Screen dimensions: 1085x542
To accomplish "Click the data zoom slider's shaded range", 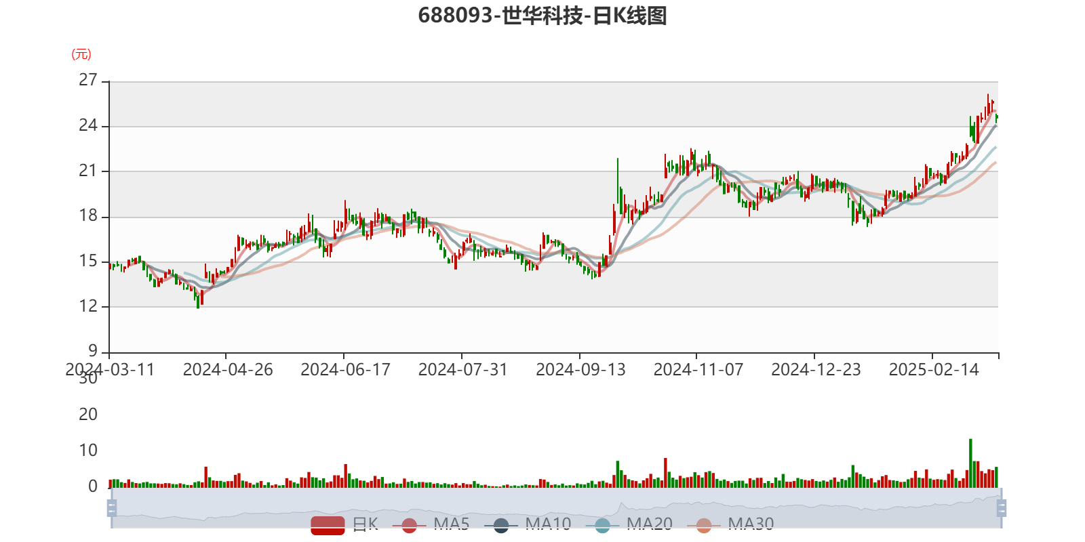I will click(557, 507).
